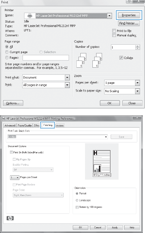This screenshot has width=145, height=233.
Task: Expand the All pages in range dropdown
Action: (x=67, y=85)
